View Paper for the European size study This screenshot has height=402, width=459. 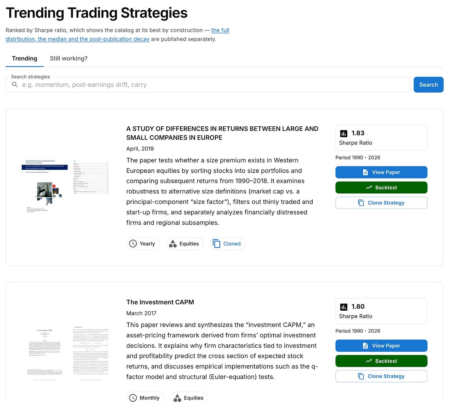[x=381, y=172]
